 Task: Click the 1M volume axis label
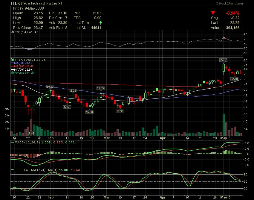[7, 129]
